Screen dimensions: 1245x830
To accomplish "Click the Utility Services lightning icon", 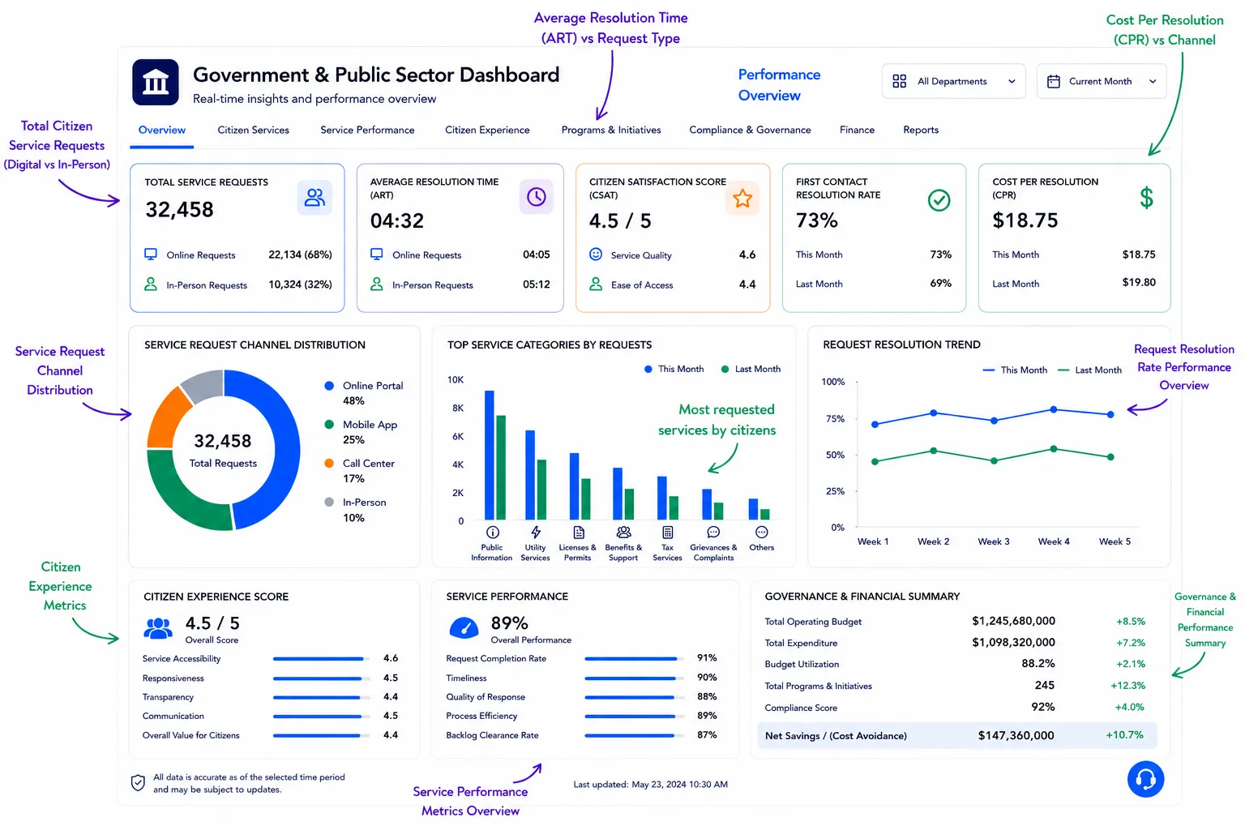I will 536,533.
